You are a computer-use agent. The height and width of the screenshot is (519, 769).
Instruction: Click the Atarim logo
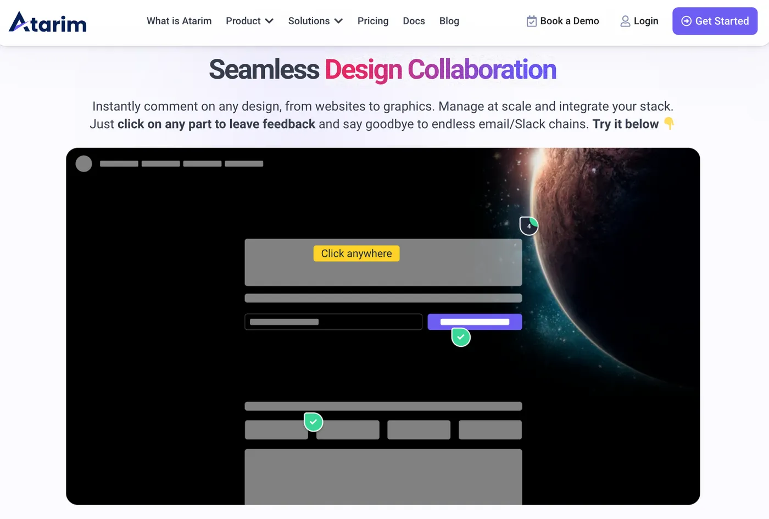tap(48, 22)
